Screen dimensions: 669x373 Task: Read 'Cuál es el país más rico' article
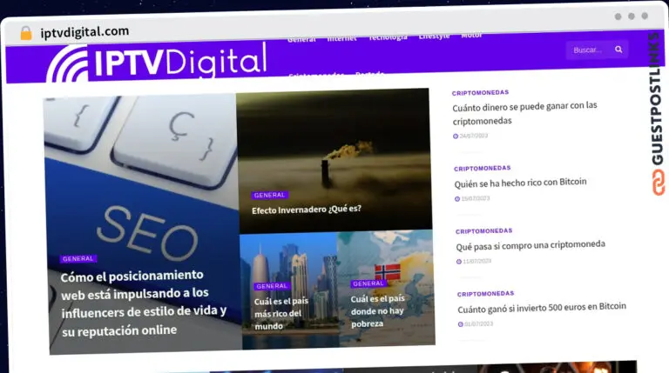click(279, 313)
